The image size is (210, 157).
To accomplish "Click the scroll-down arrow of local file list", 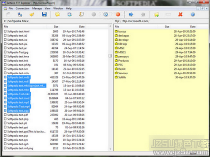I will [110, 149].
